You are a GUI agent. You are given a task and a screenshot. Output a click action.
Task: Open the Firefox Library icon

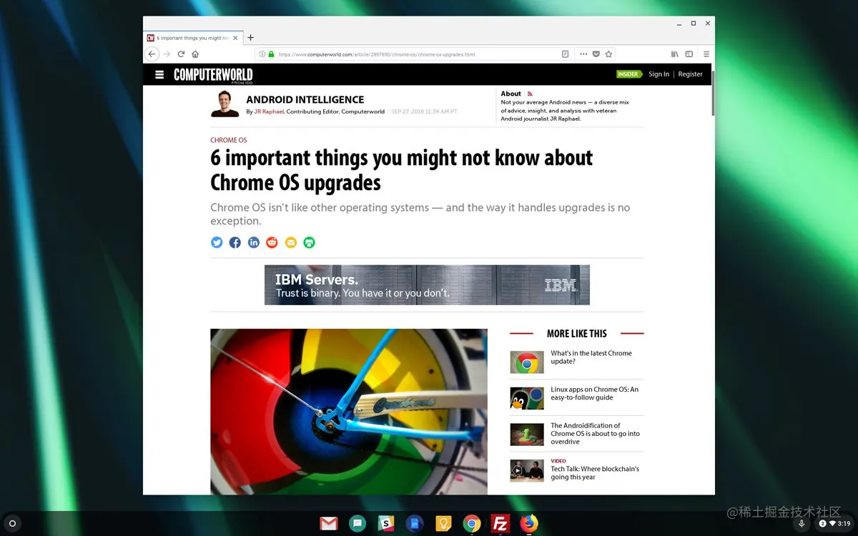(674, 54)
